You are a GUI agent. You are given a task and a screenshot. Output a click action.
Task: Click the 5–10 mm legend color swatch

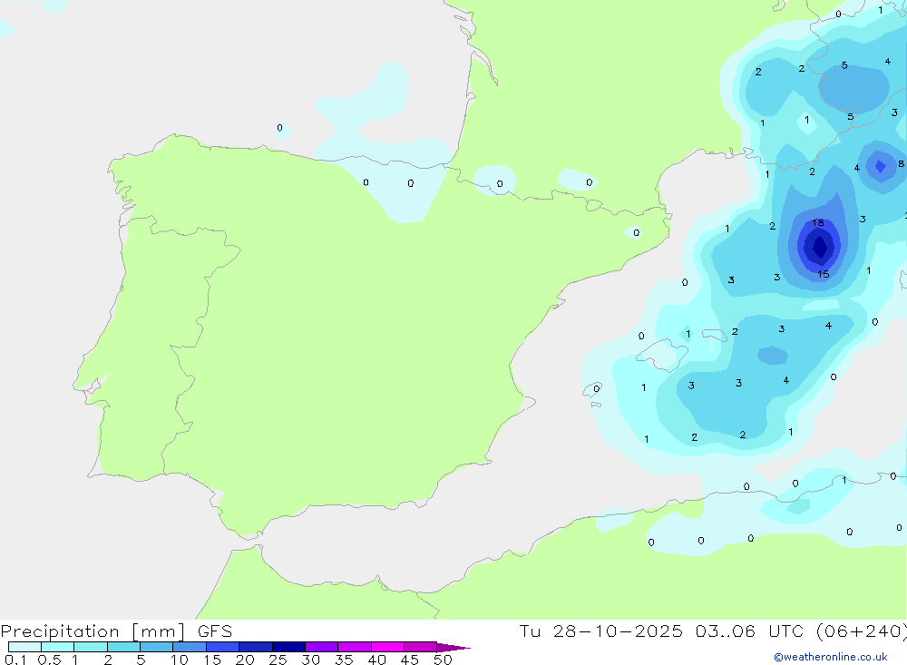(x=156, y=647)
